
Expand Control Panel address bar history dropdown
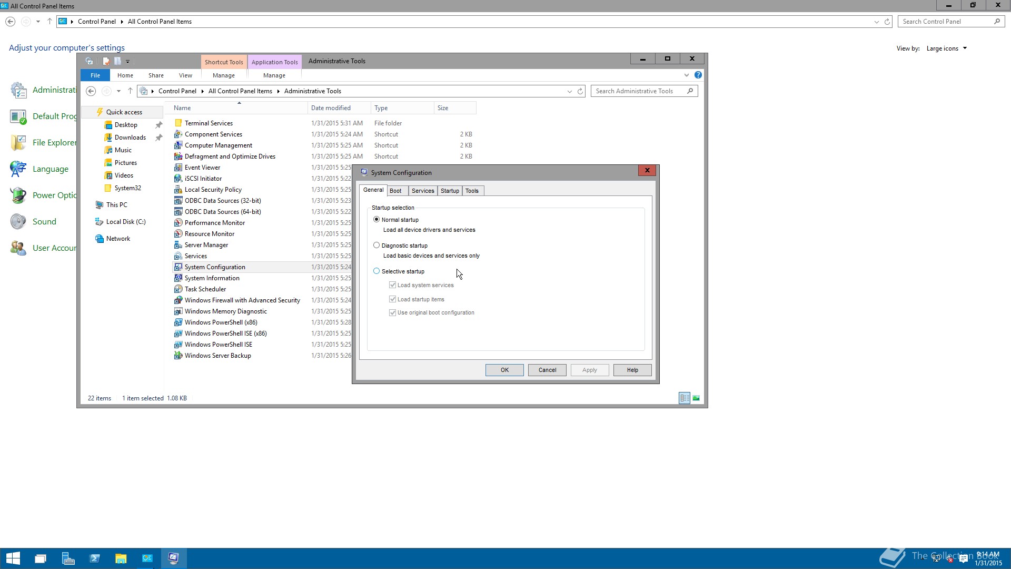[876, 22]
